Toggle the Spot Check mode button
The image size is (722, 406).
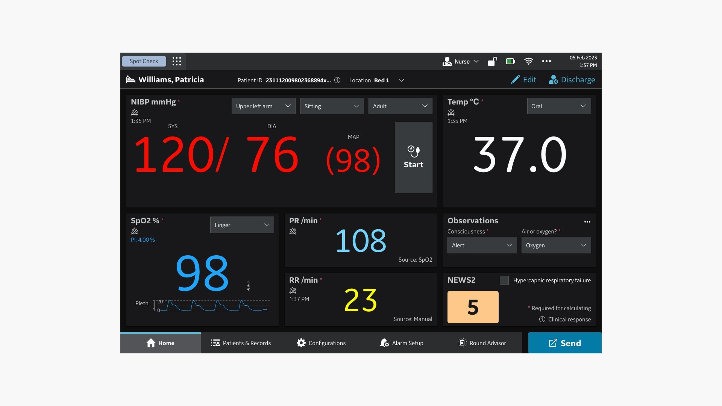[x=144, y=61]
